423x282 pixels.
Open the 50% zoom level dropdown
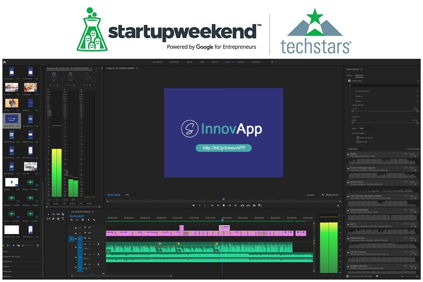click(132, 195)
